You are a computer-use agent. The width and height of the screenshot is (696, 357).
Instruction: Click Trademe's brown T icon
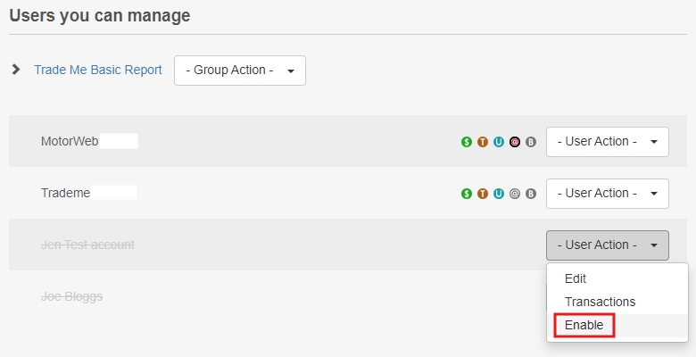pyautogui.click(x=483, y=194)
